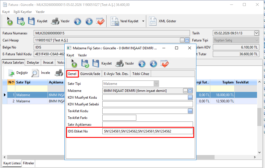Open the Tıbbi Cihaz tab
The width and height of the screenshot is (265, 168).
(x=141, y=74)
